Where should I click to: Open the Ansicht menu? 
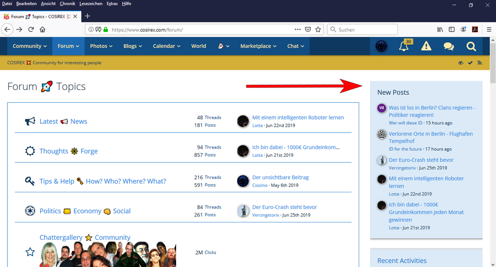[x=48, y=4]
